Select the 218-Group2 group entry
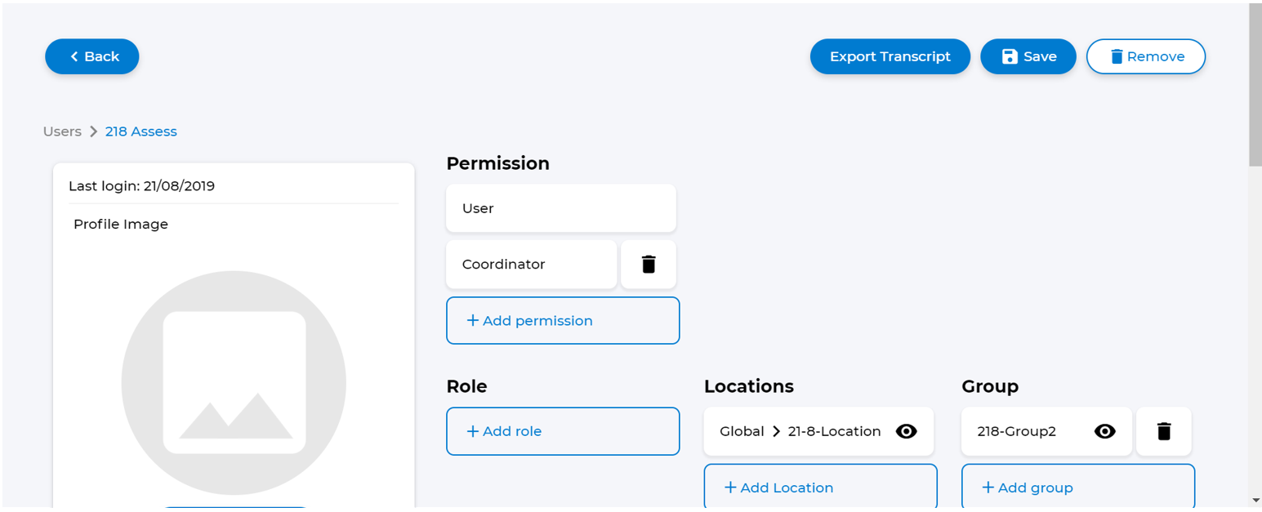Viewport: 1262px width, 512px height. (1046, 431)
